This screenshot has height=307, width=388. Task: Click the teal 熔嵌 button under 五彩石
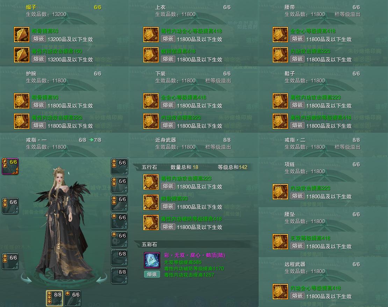click(x=152, y=274)
